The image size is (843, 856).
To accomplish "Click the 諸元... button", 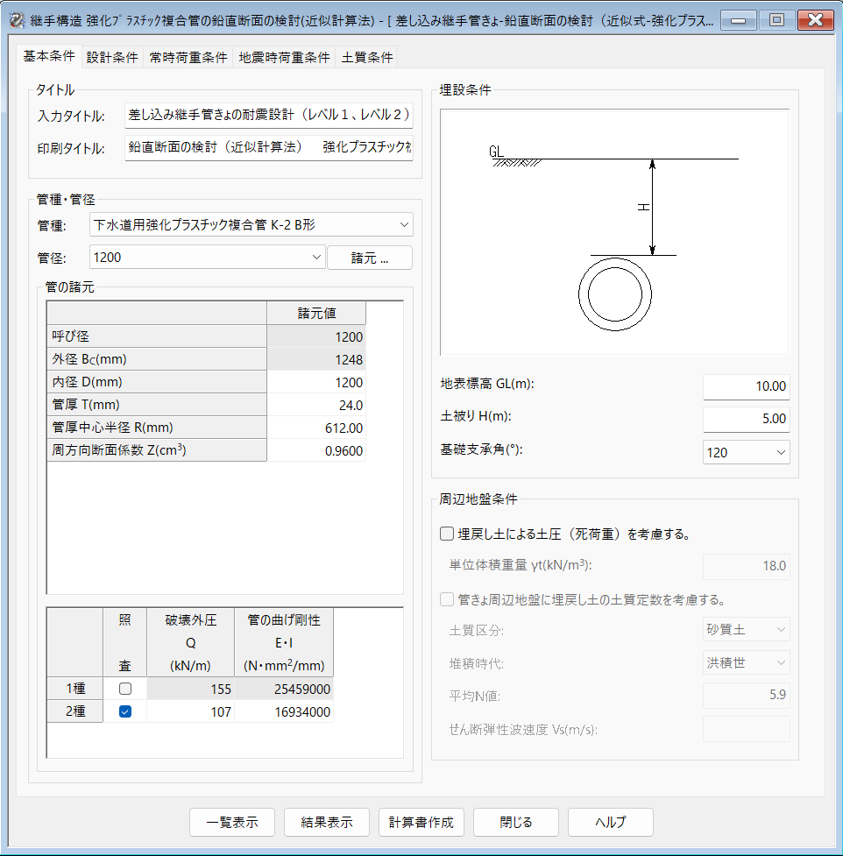I will click(369, 258).
